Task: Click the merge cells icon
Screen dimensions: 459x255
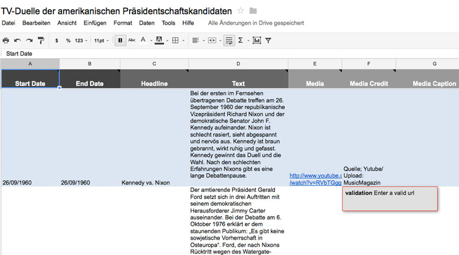Action: click(212, 40)
